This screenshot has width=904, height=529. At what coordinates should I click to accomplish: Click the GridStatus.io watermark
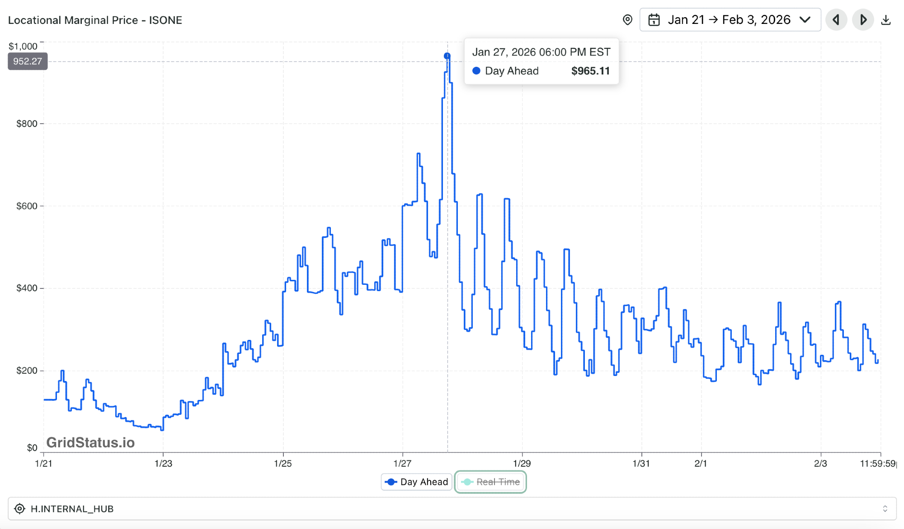90,442
